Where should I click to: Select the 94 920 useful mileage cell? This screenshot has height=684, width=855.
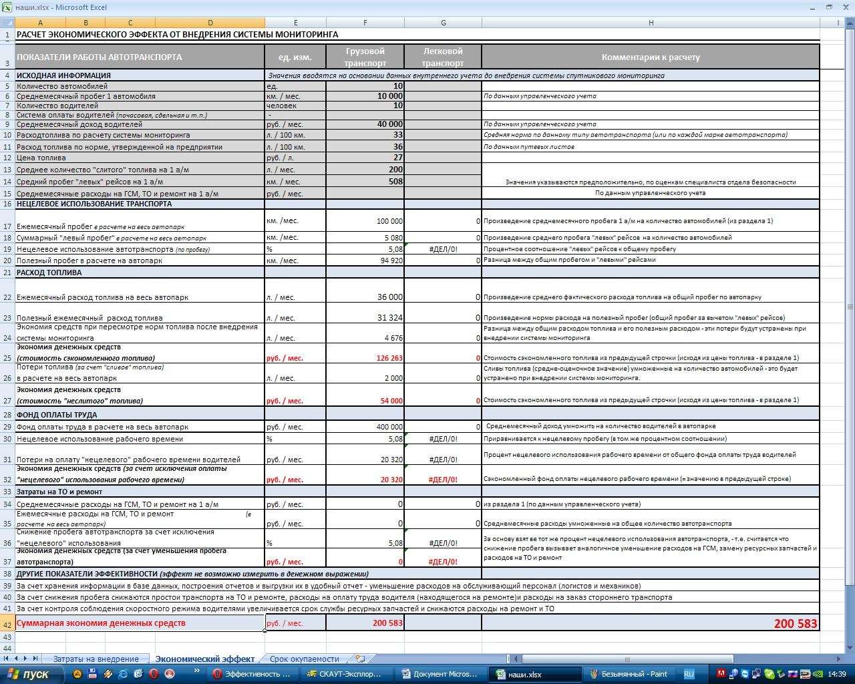point(365,261)
